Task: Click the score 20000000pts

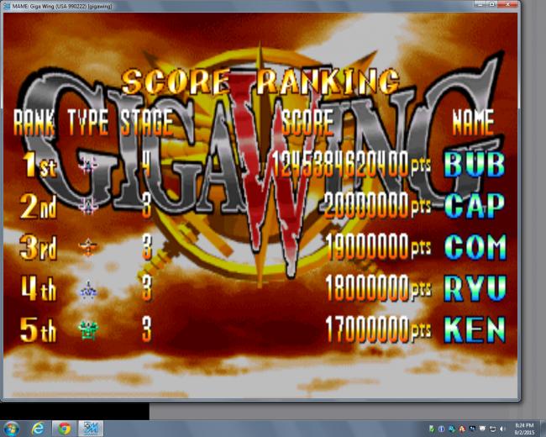Action: tap(377, 206)
